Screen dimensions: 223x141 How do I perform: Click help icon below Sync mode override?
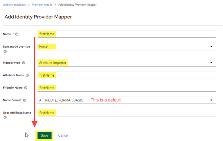pos(5,52)
